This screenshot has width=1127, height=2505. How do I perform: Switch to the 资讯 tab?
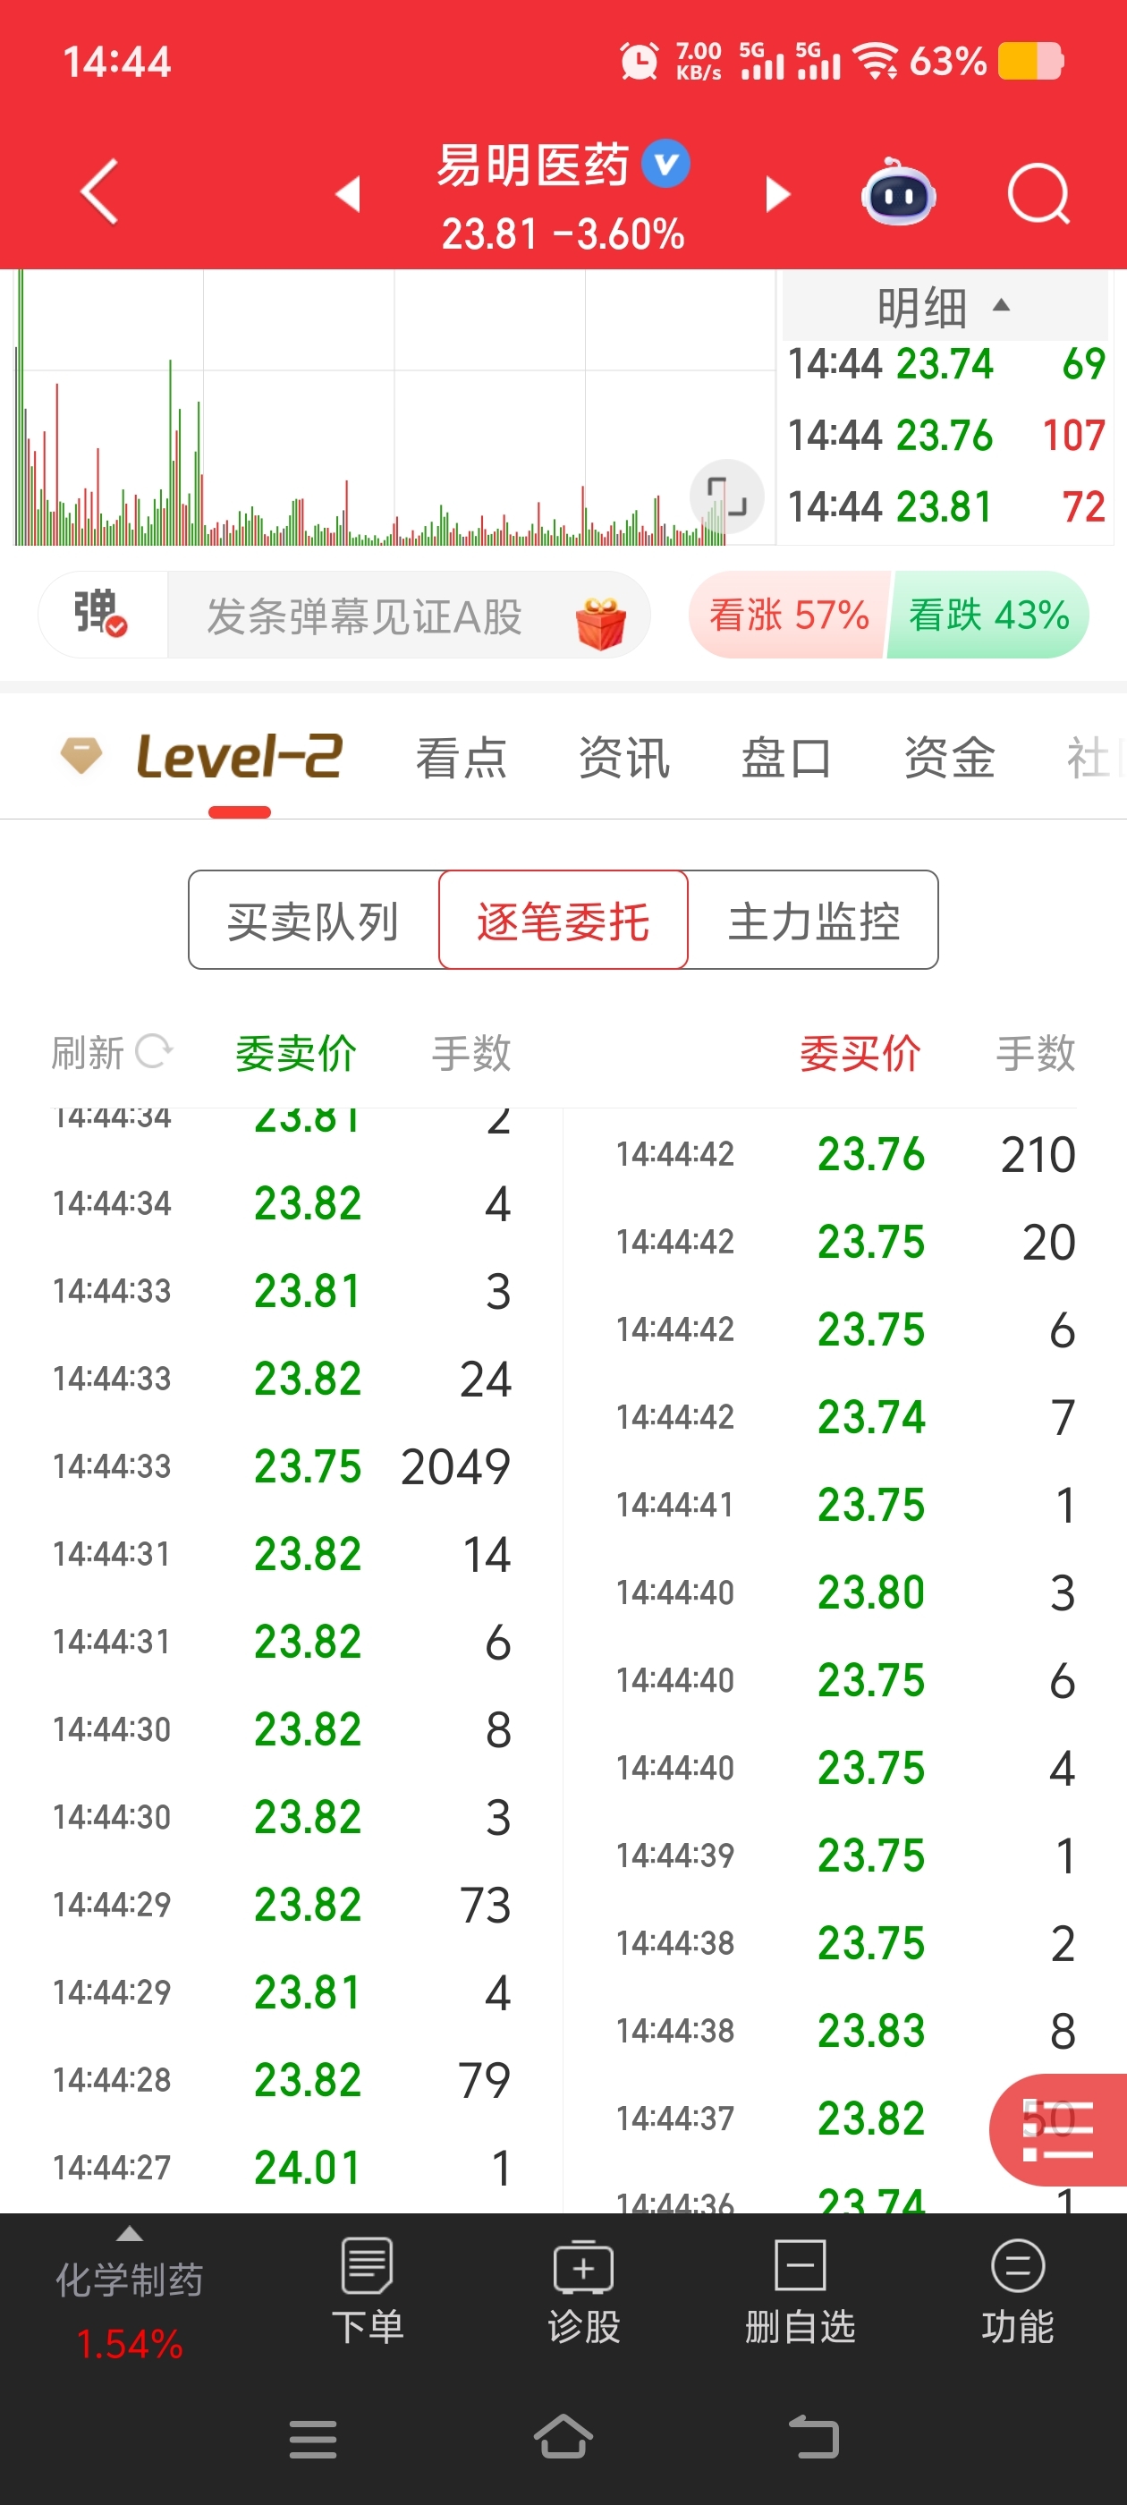[x=624, y=758]
